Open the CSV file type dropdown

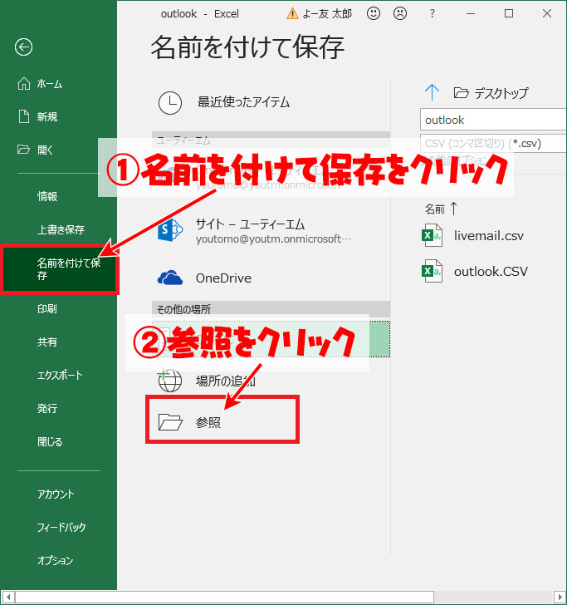tap(493, 144)
